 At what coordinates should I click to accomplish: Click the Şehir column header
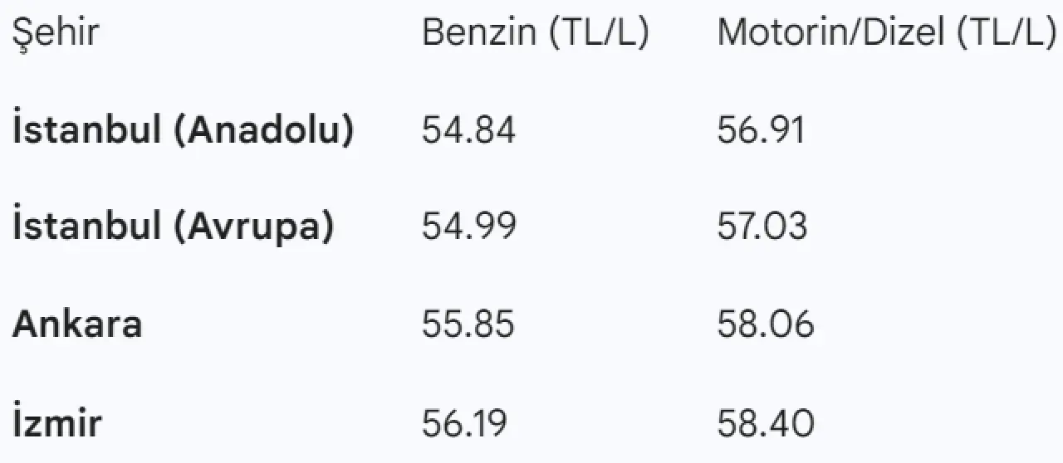pos(56,33)
